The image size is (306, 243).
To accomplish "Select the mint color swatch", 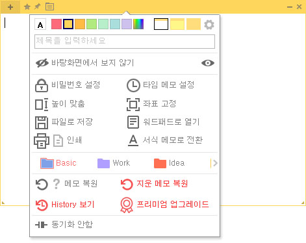I will click(x=103, y=24).
